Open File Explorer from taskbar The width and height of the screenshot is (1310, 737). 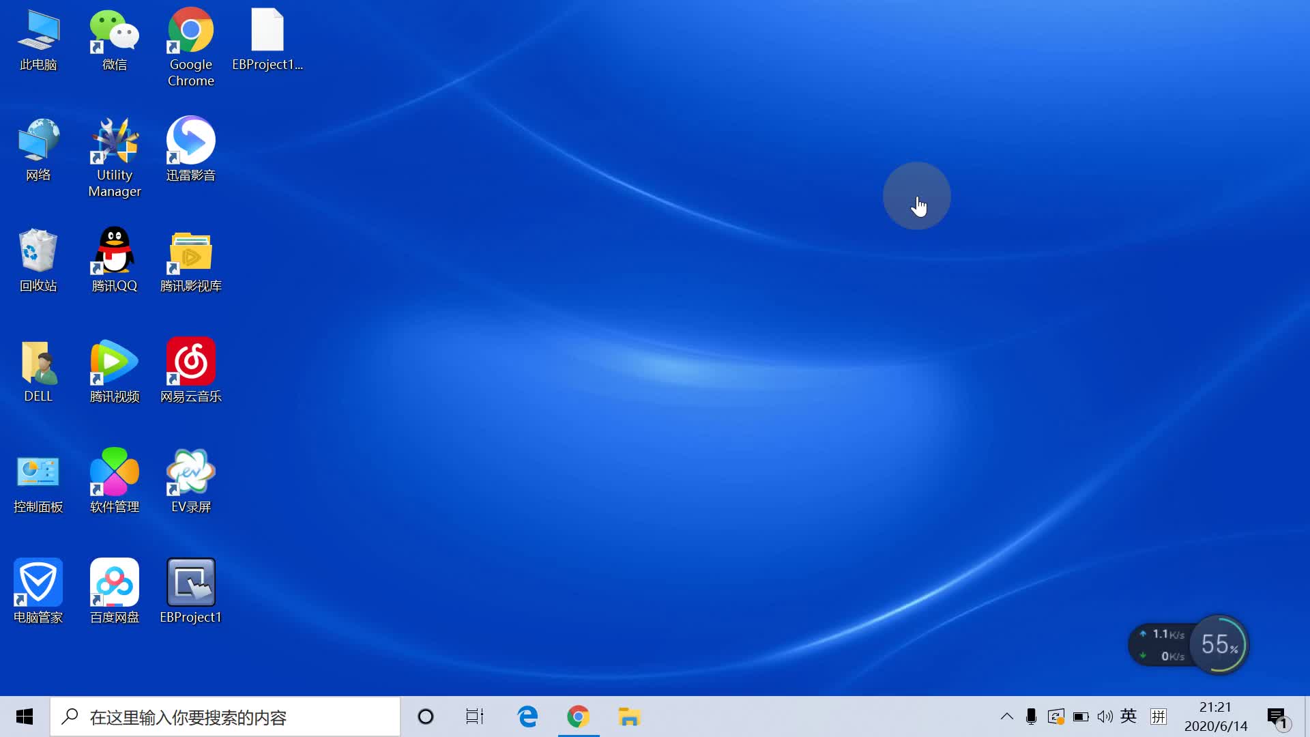(629, 717)
